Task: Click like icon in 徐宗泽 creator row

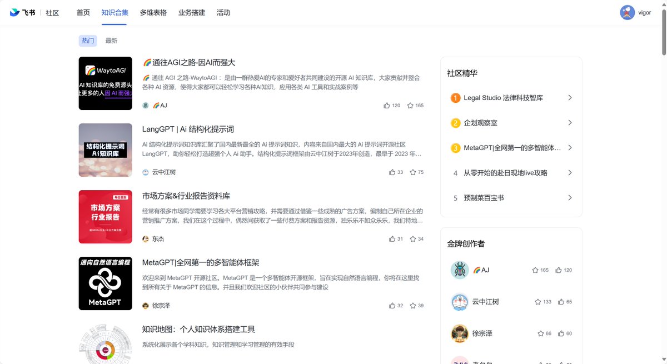Action: coord(561,333)
